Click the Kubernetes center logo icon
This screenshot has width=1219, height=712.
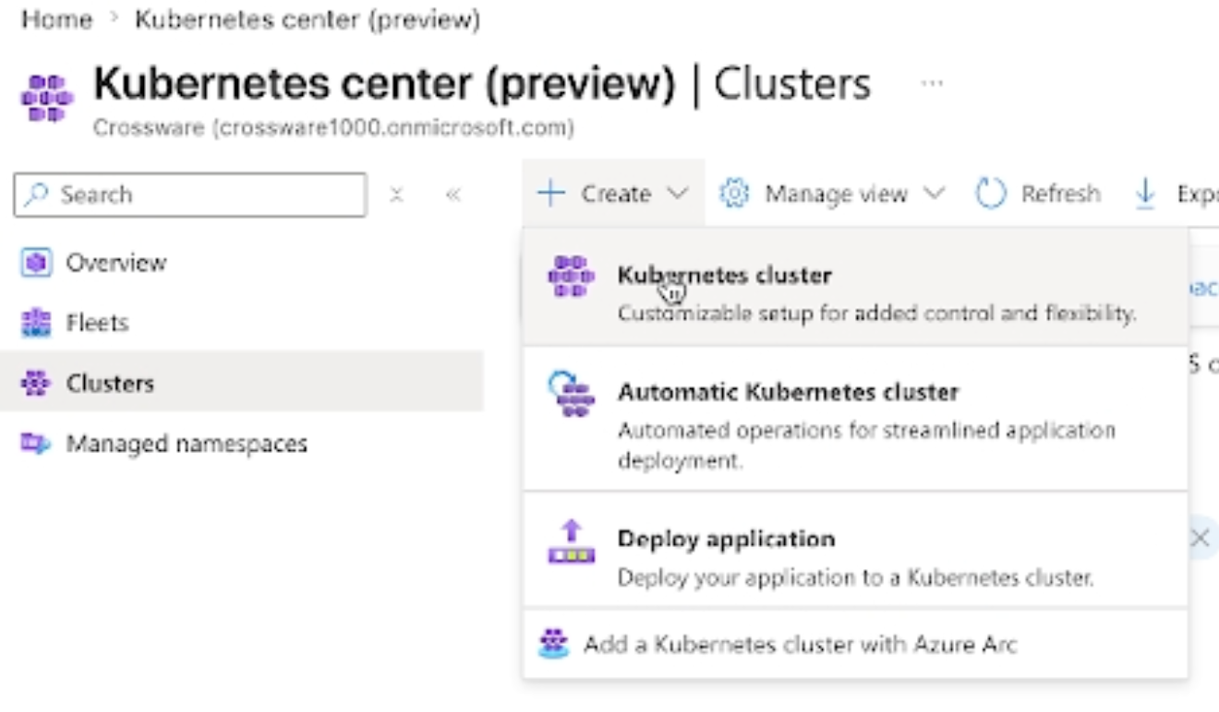click(46, 99)
